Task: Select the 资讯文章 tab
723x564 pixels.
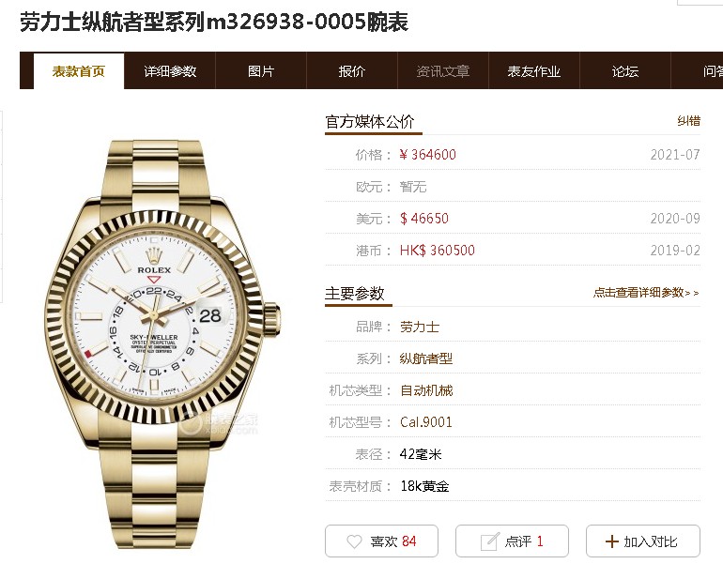Action: (x=442, y=71)
